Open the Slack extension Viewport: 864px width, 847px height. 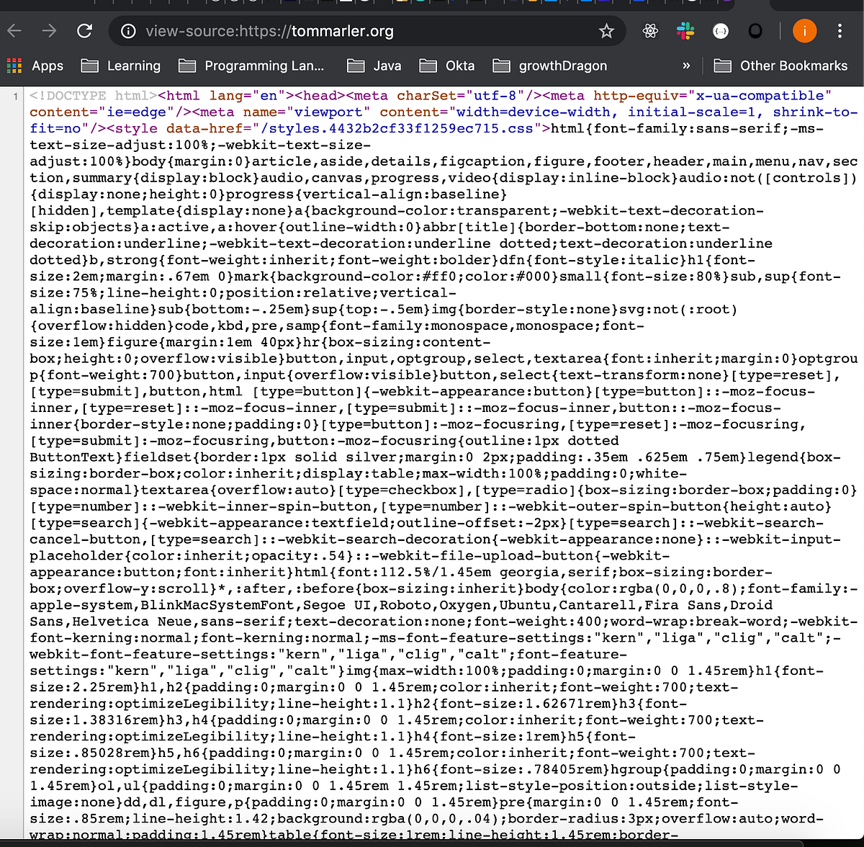click(685, 31)
